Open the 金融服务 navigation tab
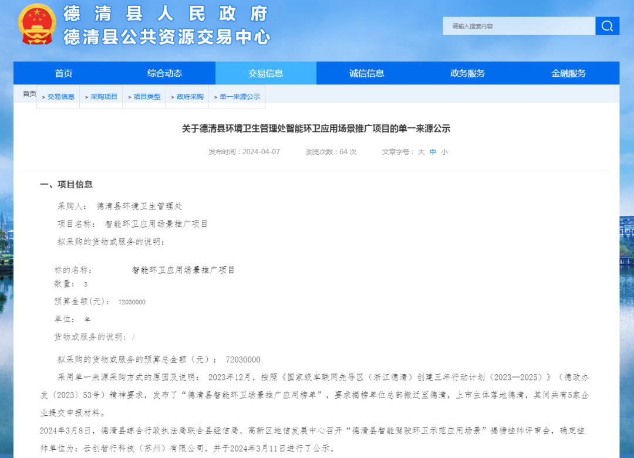This screenshot has width=634, height=458. pyautogui.click(x=568, y=73)
